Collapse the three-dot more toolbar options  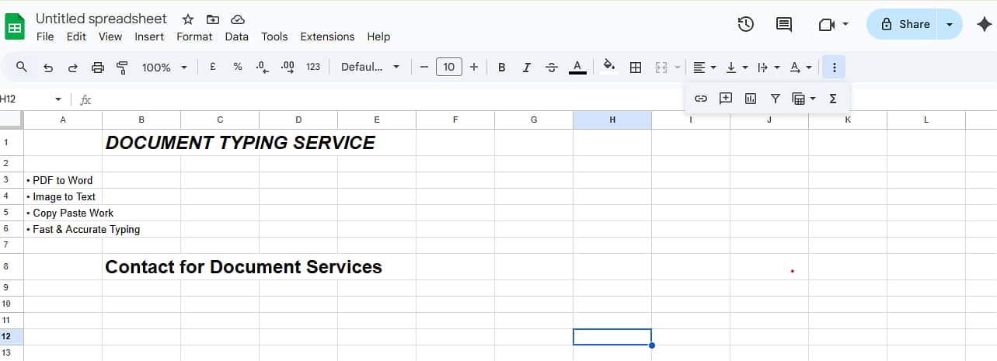pyautogui.click(x=834, y=68)
